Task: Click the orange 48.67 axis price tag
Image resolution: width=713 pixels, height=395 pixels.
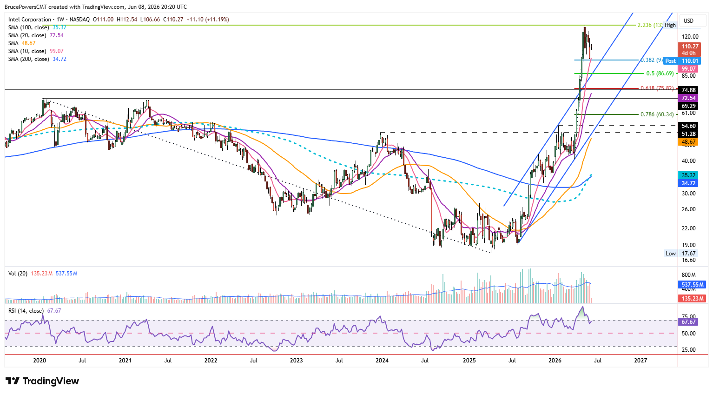Action: tap(688, 142)
